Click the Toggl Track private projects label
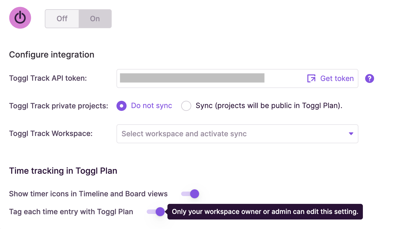This screenshot has height=229, width=406. [59, 106]
